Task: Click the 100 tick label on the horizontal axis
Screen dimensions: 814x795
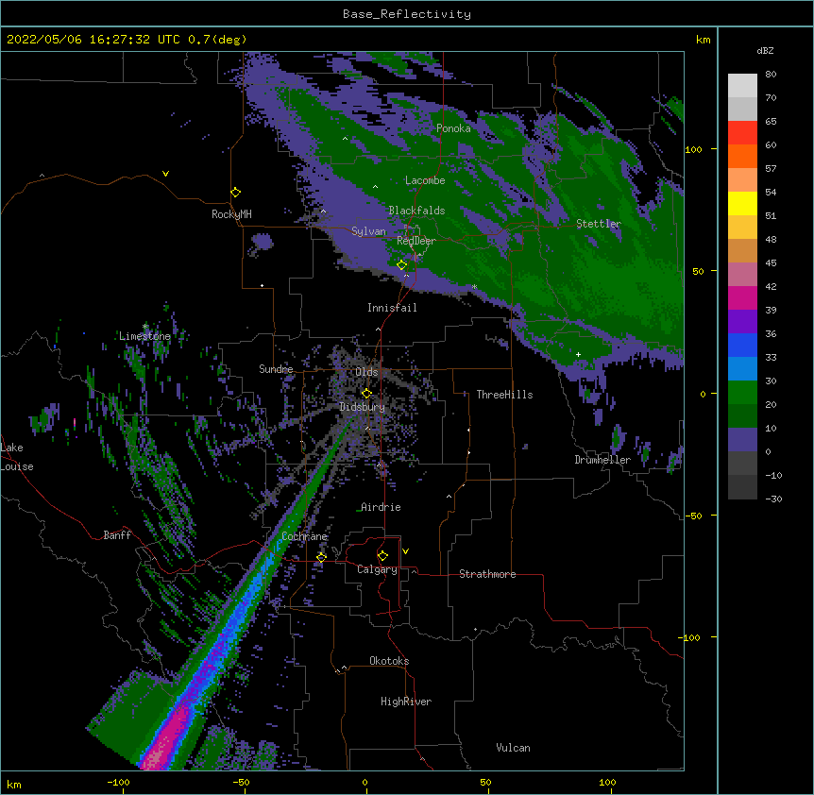Action: tap(607, 783)
